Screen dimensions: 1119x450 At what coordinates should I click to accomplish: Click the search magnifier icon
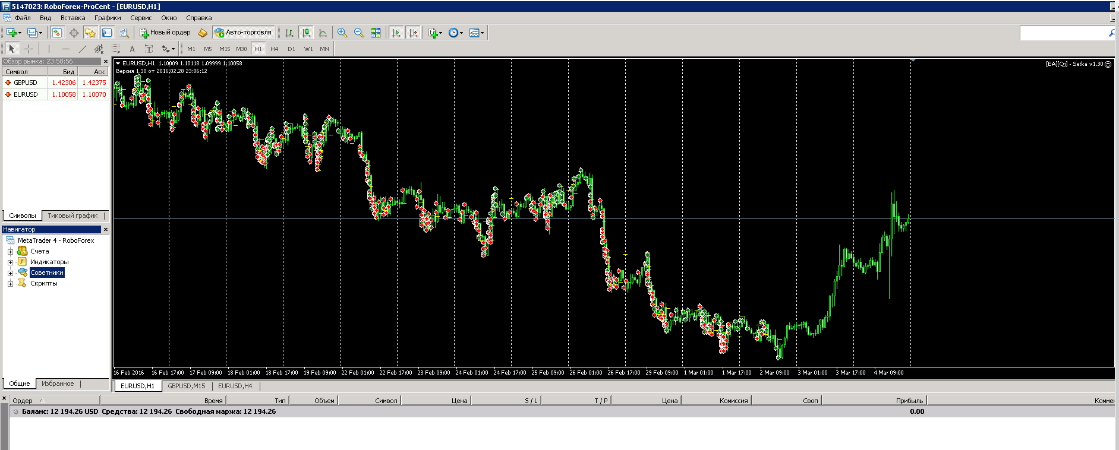pos(1112,33)
